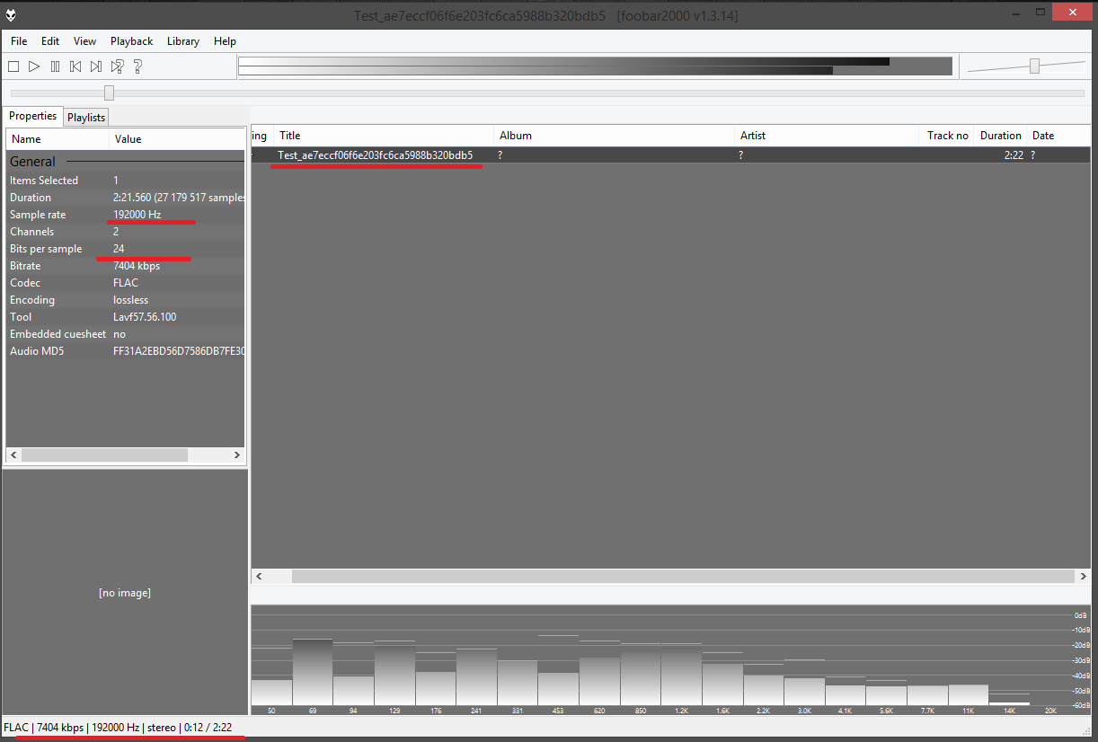Select the Test_ae7eccf06f6e203fc6ca5988b320bdb5 track row
This screenshot has height=742, width=1098.
tap(375, 155)
